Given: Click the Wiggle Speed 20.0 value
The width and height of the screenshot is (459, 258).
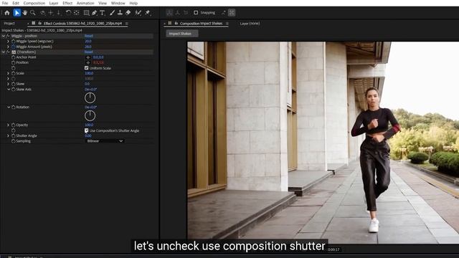Looking at the screenshot, I should pyautogui.click(x=87, y=42).
